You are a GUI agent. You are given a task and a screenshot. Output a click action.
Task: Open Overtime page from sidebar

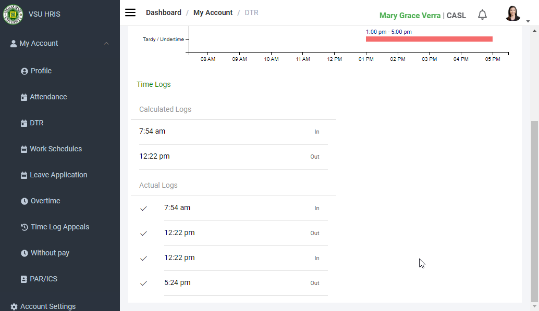[x=45, y=201]
